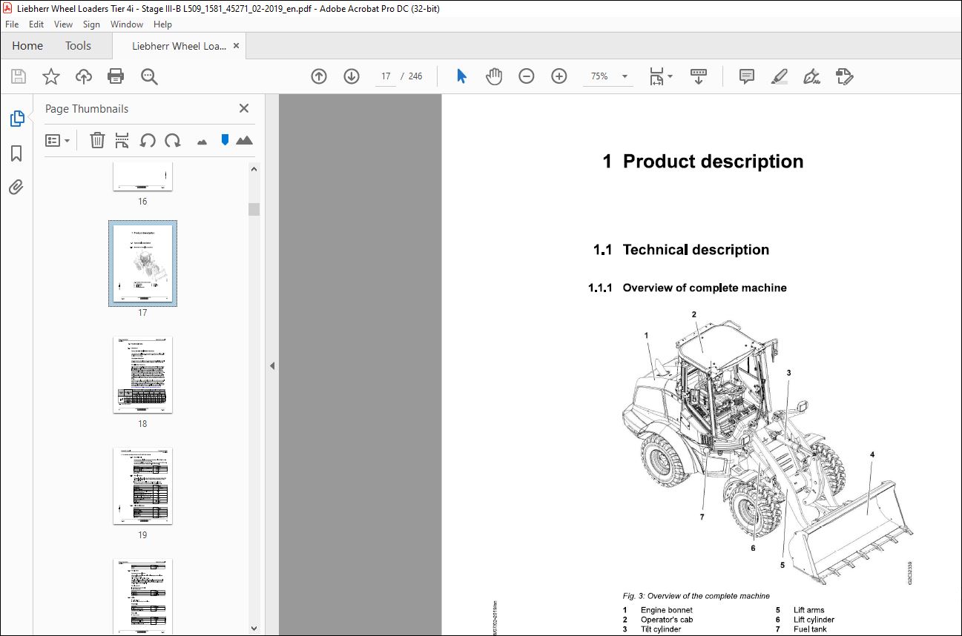Open the sign document pen tool
This screenshot has height=636, width=962.
[x=811, y=76]
